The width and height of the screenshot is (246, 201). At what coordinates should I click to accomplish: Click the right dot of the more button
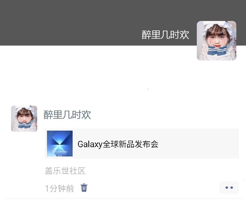(x=232, y=187)
